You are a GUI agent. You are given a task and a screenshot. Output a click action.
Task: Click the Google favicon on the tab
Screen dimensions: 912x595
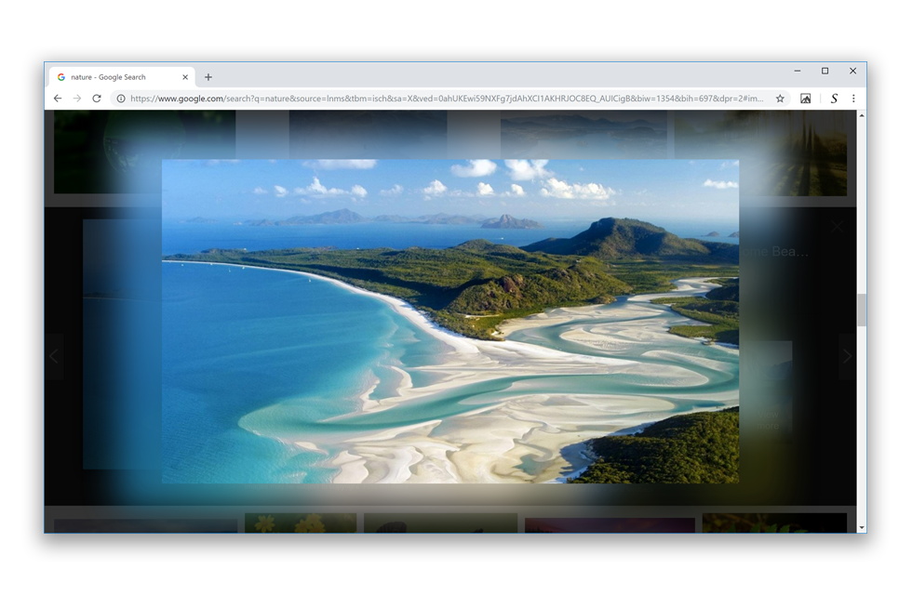[60, 77]
